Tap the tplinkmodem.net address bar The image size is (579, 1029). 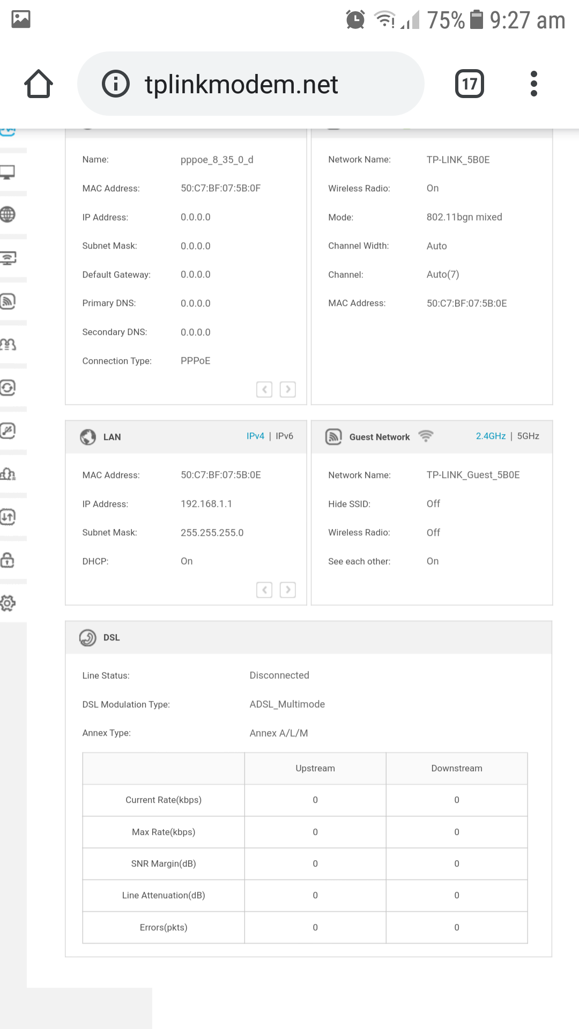(251, 84)
